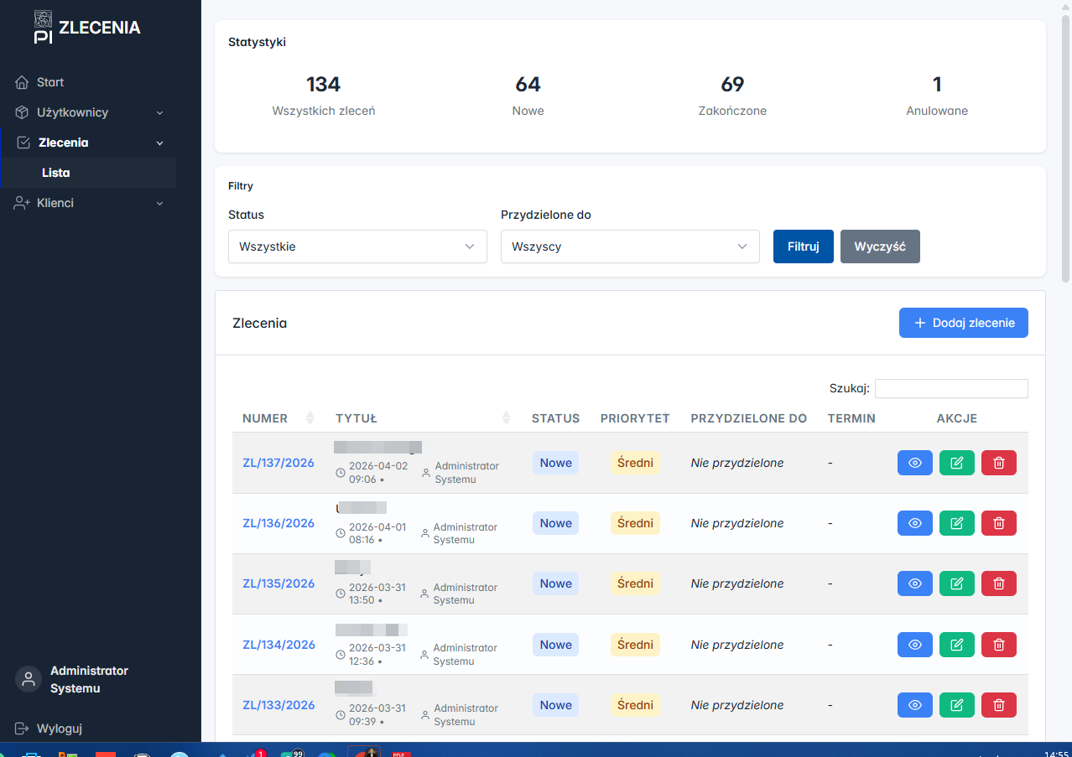Viewport: 1072px width, 757px height.
Task: View order ZL/137/2026 using eye icon
Action: pos(914,463)
